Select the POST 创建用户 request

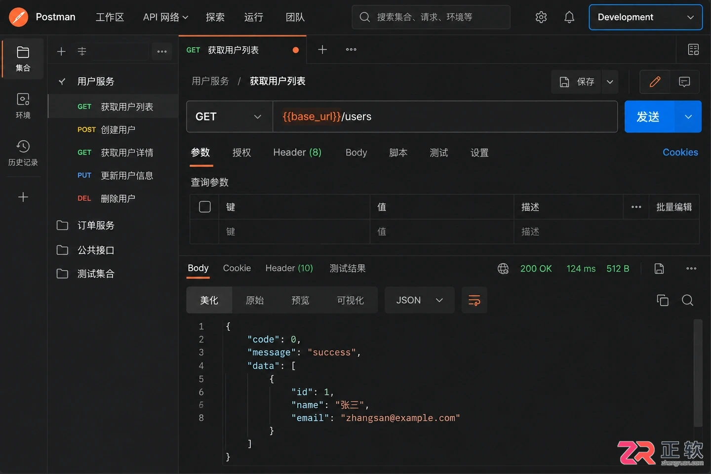pos(114,130)
